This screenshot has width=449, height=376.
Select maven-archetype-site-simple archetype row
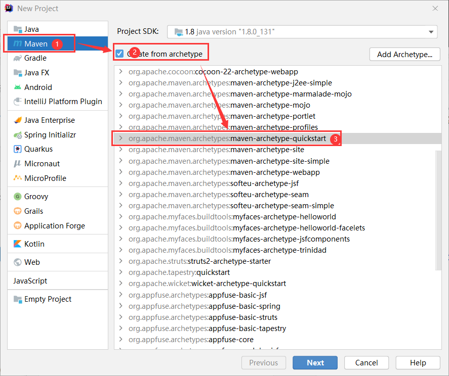(x=278, y=161)
